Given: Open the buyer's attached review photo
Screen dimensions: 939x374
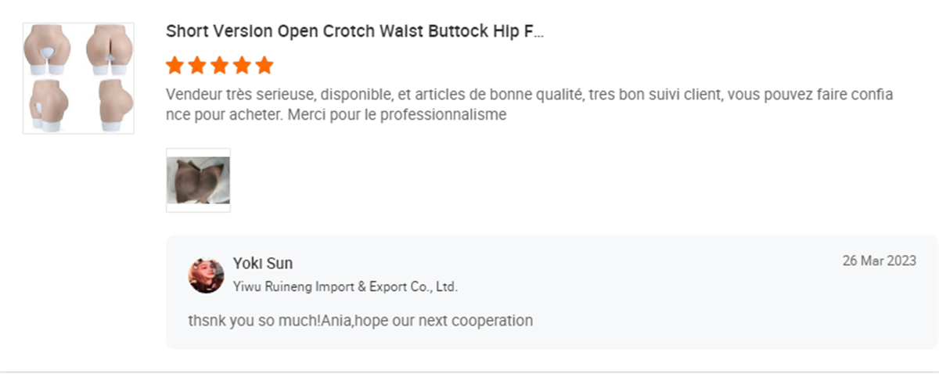Looking at the screenshot, I should [x=198, y=180].
